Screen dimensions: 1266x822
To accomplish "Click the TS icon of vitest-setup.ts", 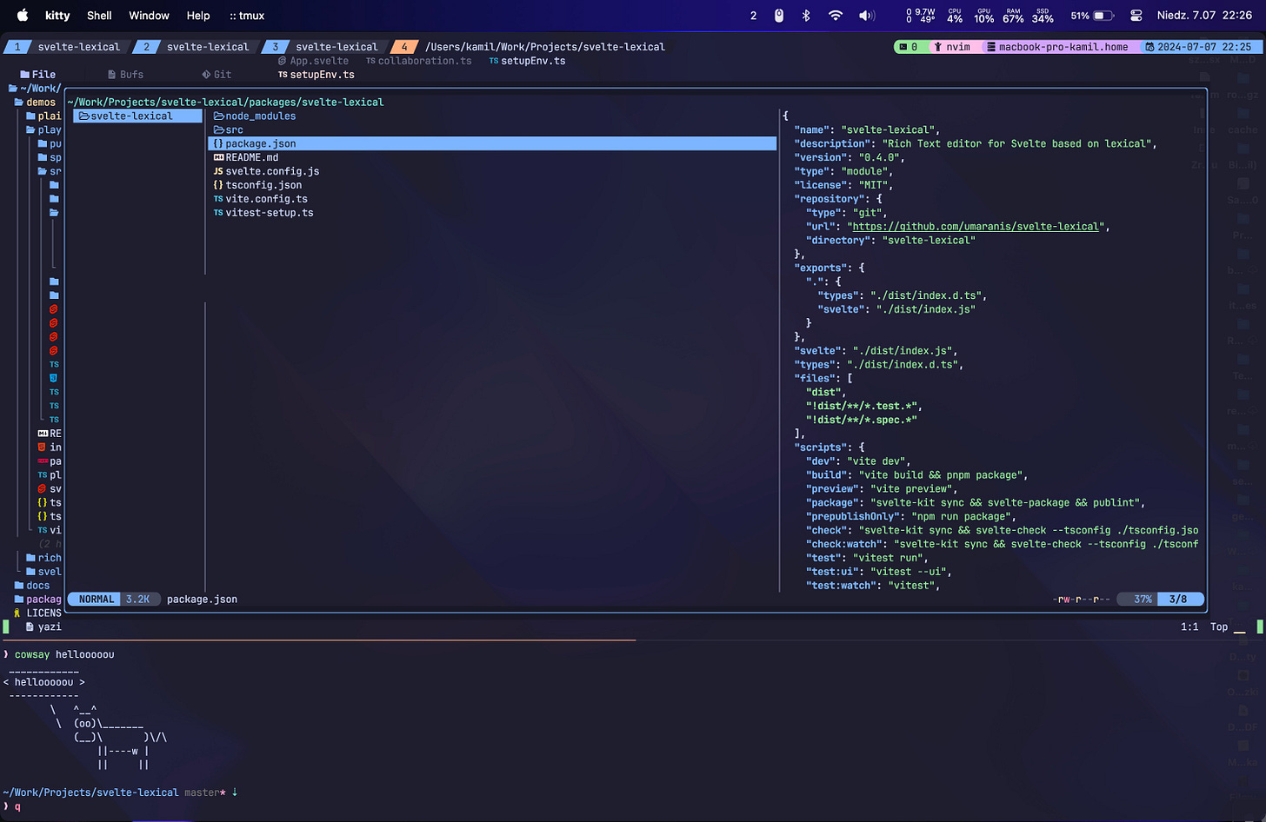I will point(218,213).
